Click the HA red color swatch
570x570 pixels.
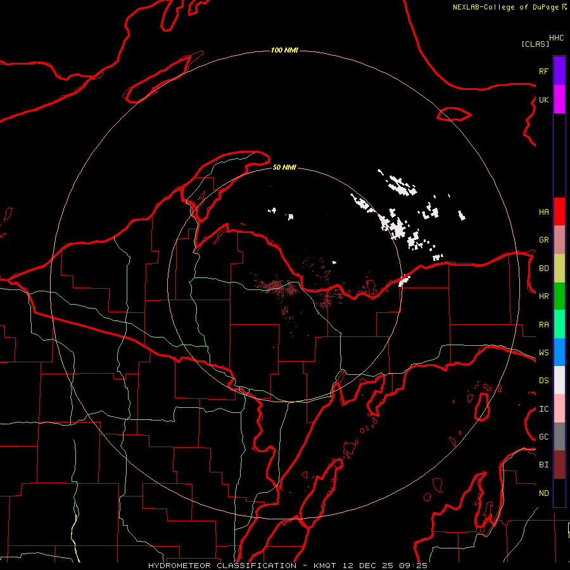pos(559,212)
